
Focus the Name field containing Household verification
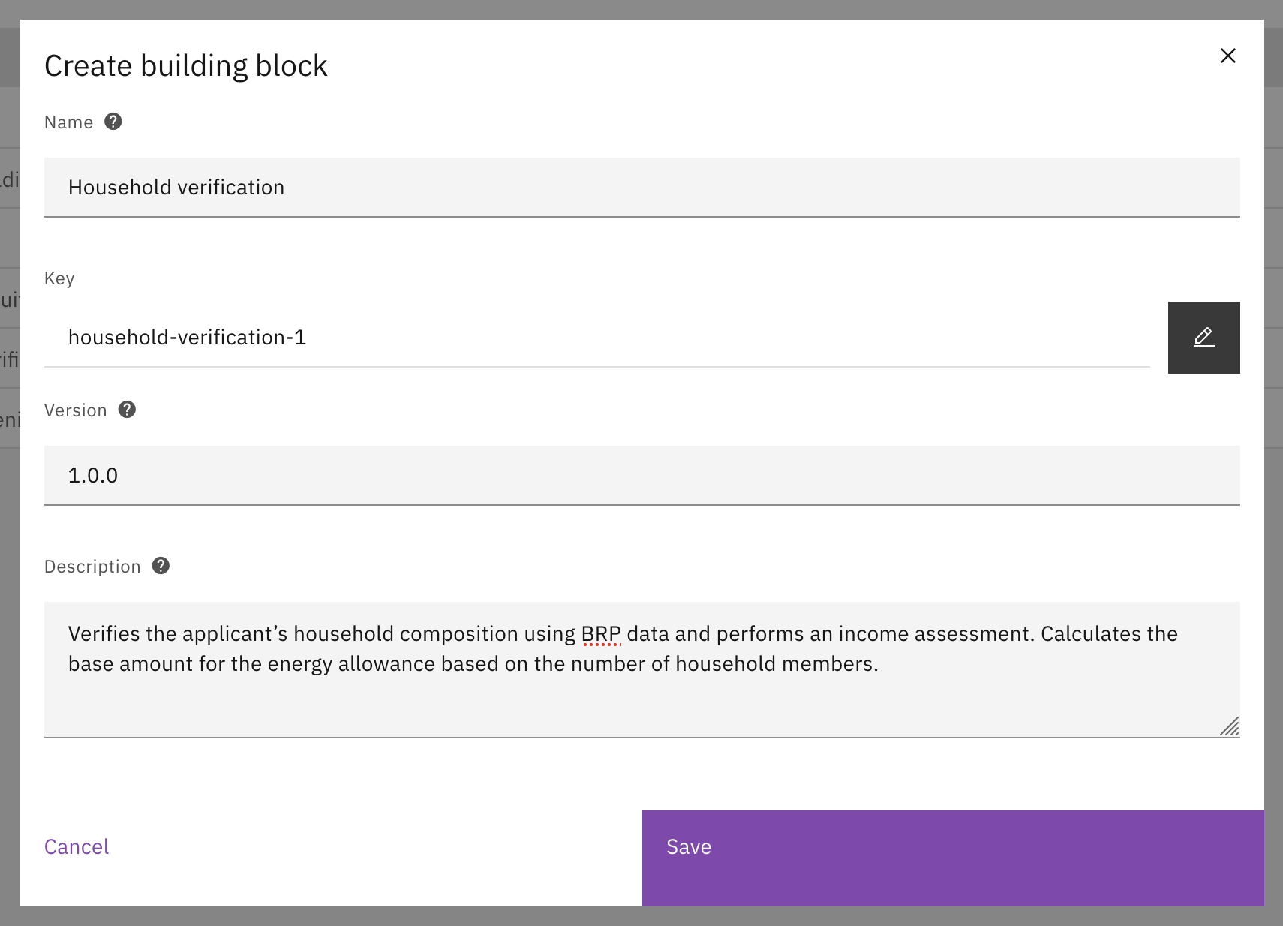tap(641, 188)
